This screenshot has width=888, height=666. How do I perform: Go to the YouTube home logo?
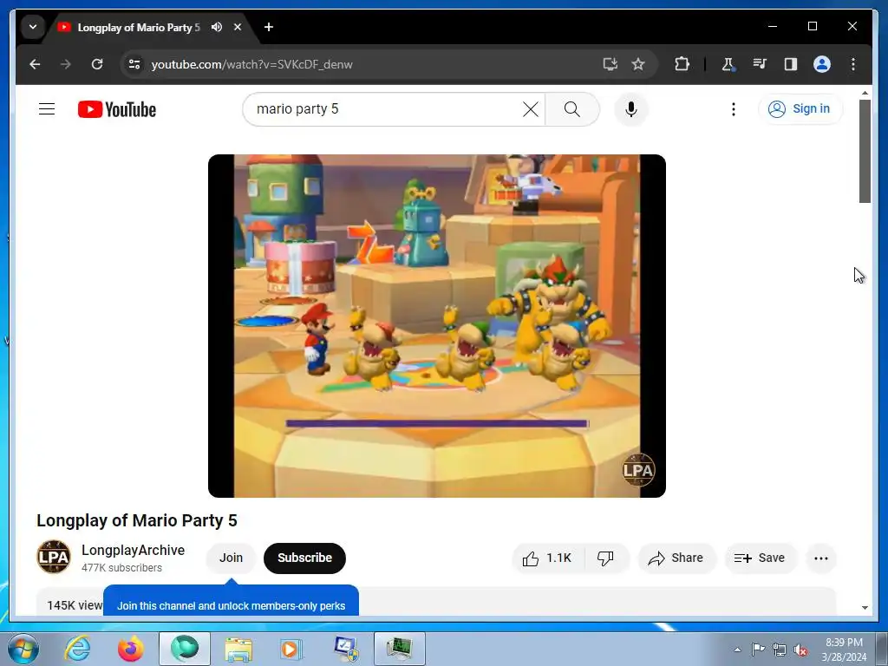click(x=117, y=109)
